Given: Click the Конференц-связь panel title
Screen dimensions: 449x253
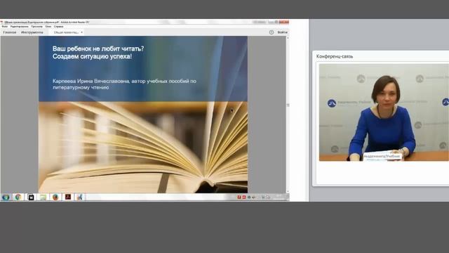Looking at the screenshot, I should point(335,56).
